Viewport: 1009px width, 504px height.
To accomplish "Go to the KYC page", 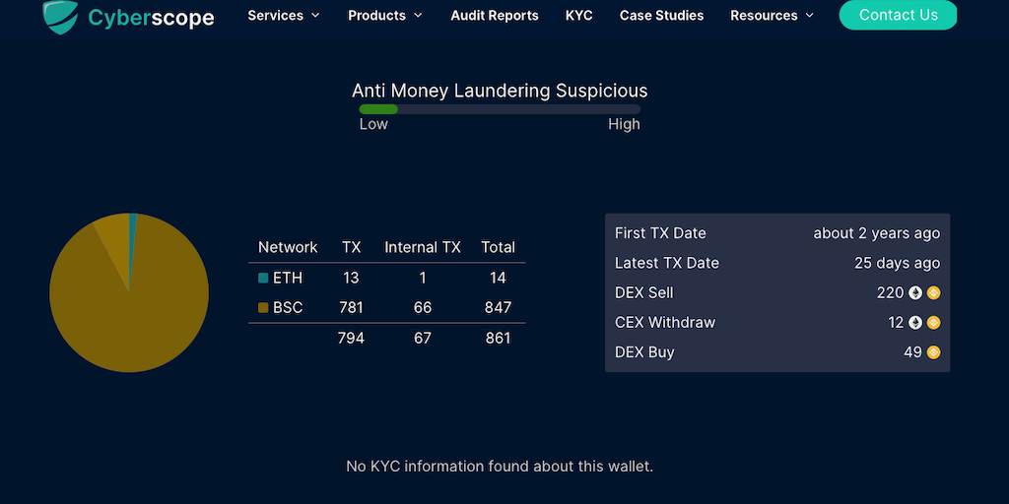I will point(579,16).
